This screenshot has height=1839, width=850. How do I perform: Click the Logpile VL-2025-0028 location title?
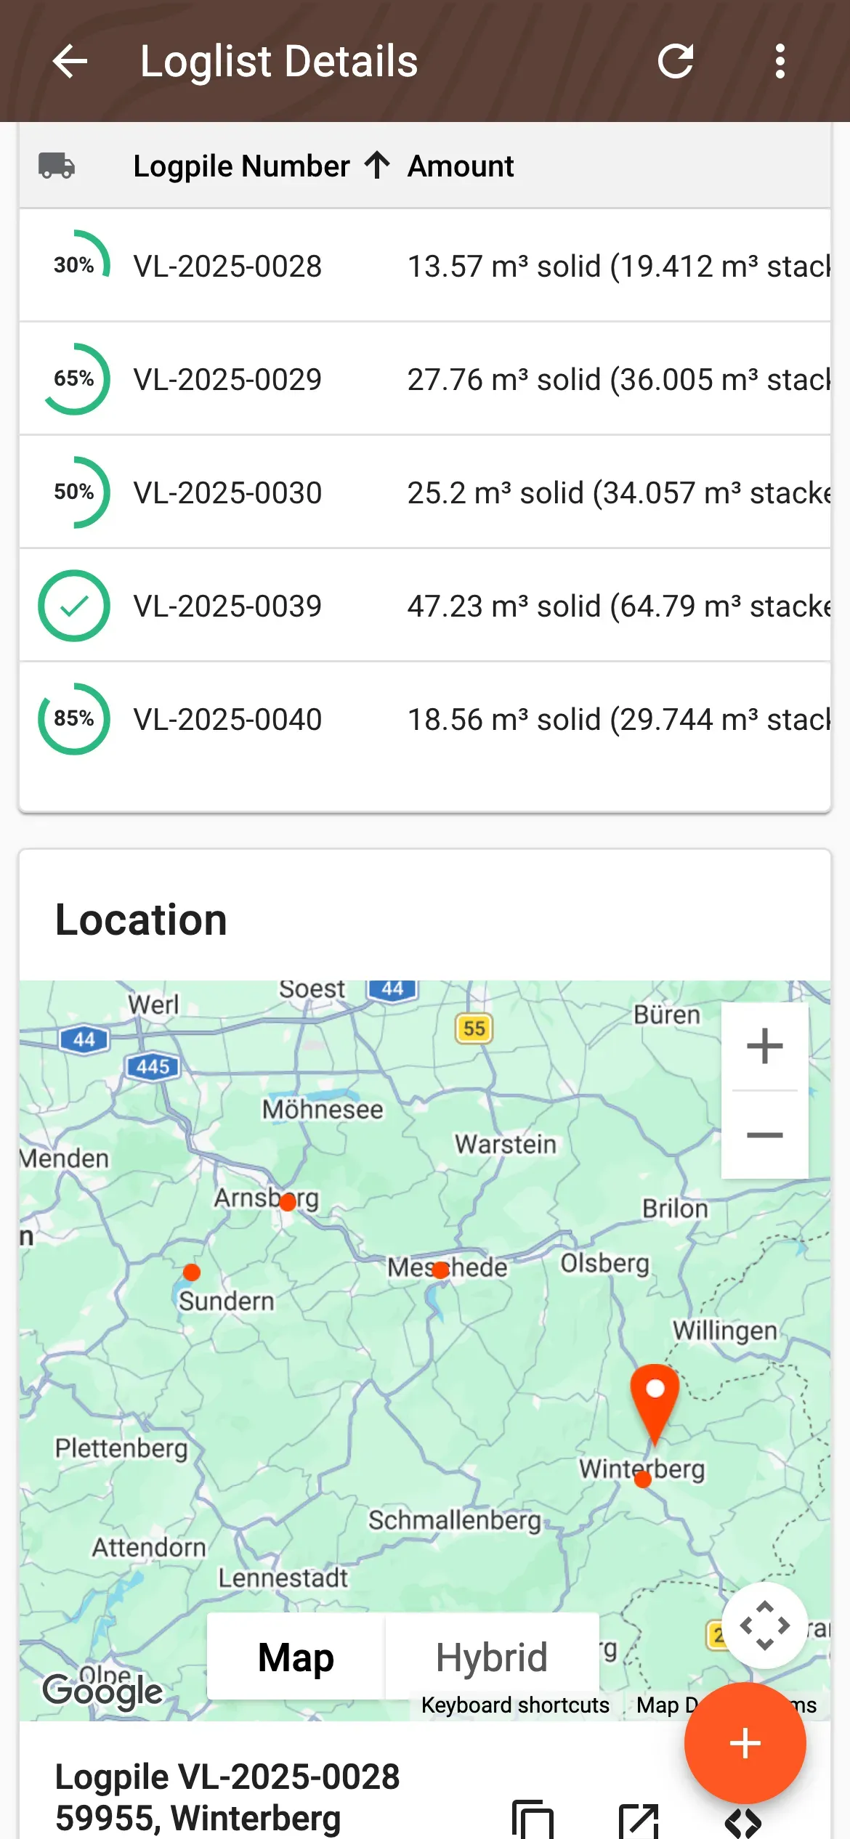[227, 1777]
